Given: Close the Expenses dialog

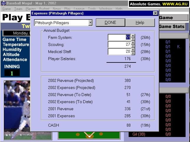Looking at the screenshot, I should 155,13.
